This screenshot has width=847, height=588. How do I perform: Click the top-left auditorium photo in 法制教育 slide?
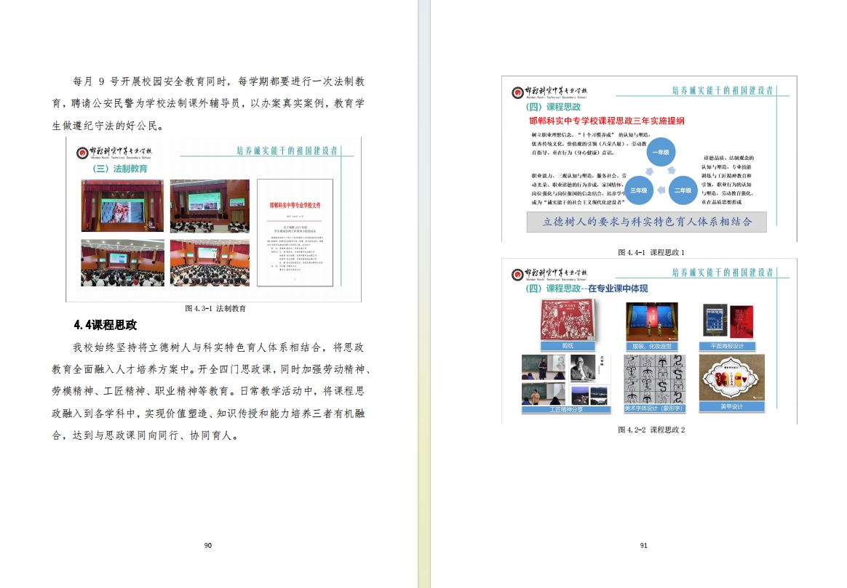pyautogui.click(x=123, y=206)
